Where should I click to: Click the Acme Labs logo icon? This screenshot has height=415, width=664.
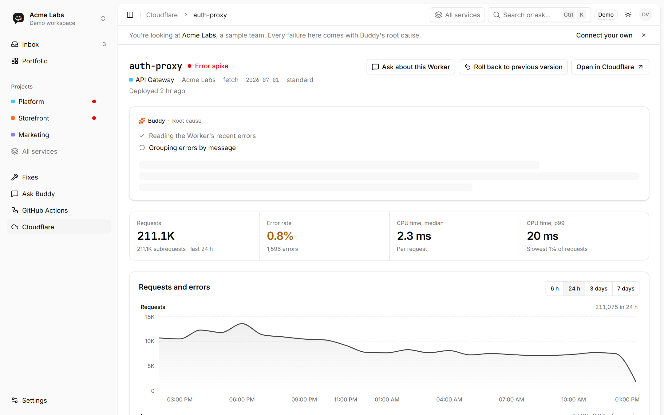(18, 18)
